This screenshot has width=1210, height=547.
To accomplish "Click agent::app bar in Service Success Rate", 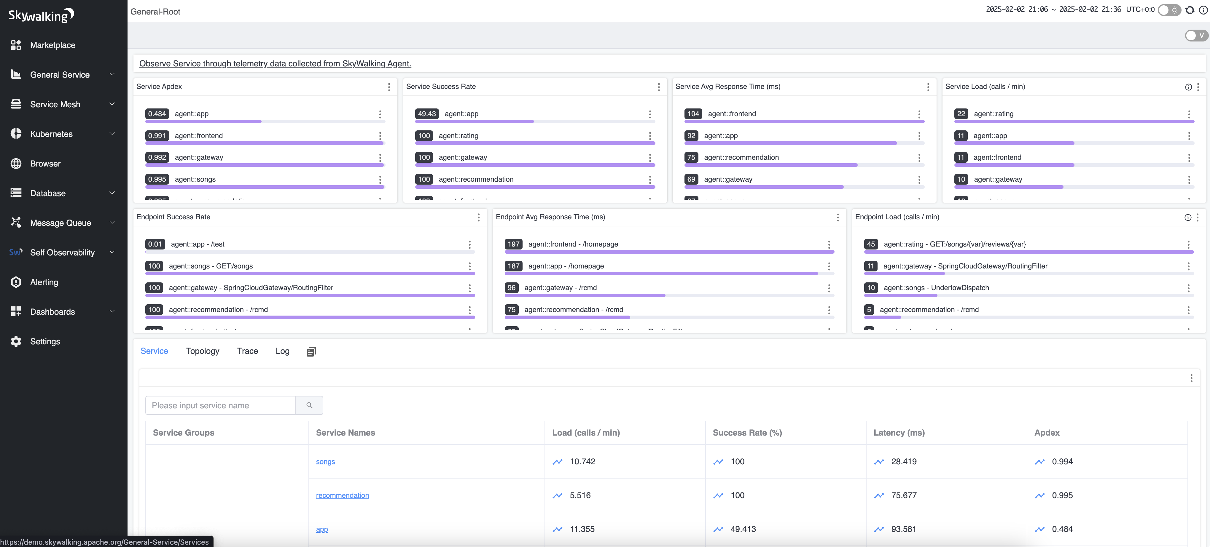I will (x=535, y=121).
